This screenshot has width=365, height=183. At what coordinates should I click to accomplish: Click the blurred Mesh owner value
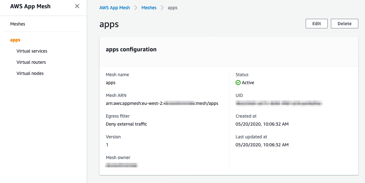[122, 165]
